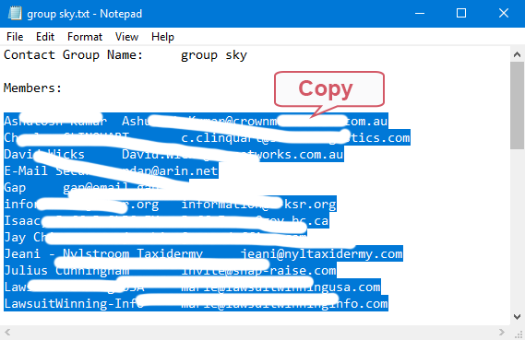Click the 'E-Mail' line beginning

[x=26, y=170]
